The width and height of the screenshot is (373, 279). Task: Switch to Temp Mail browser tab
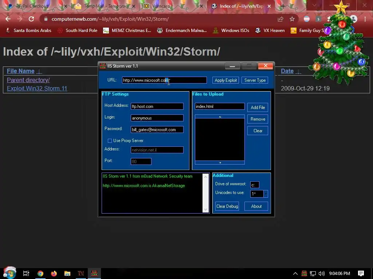click(x=105, y=6)
